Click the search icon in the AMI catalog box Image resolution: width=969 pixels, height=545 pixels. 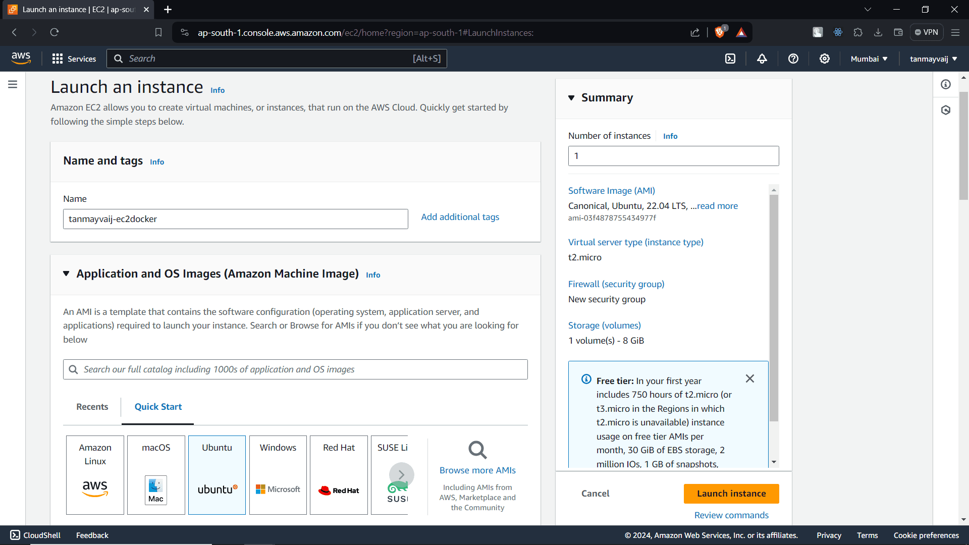click(x=74, y=369)
